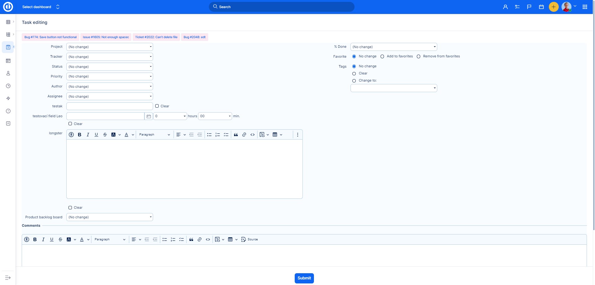Click the yellow plus button in header
Screen dimensions: 595x285
[x=553, y=7]
